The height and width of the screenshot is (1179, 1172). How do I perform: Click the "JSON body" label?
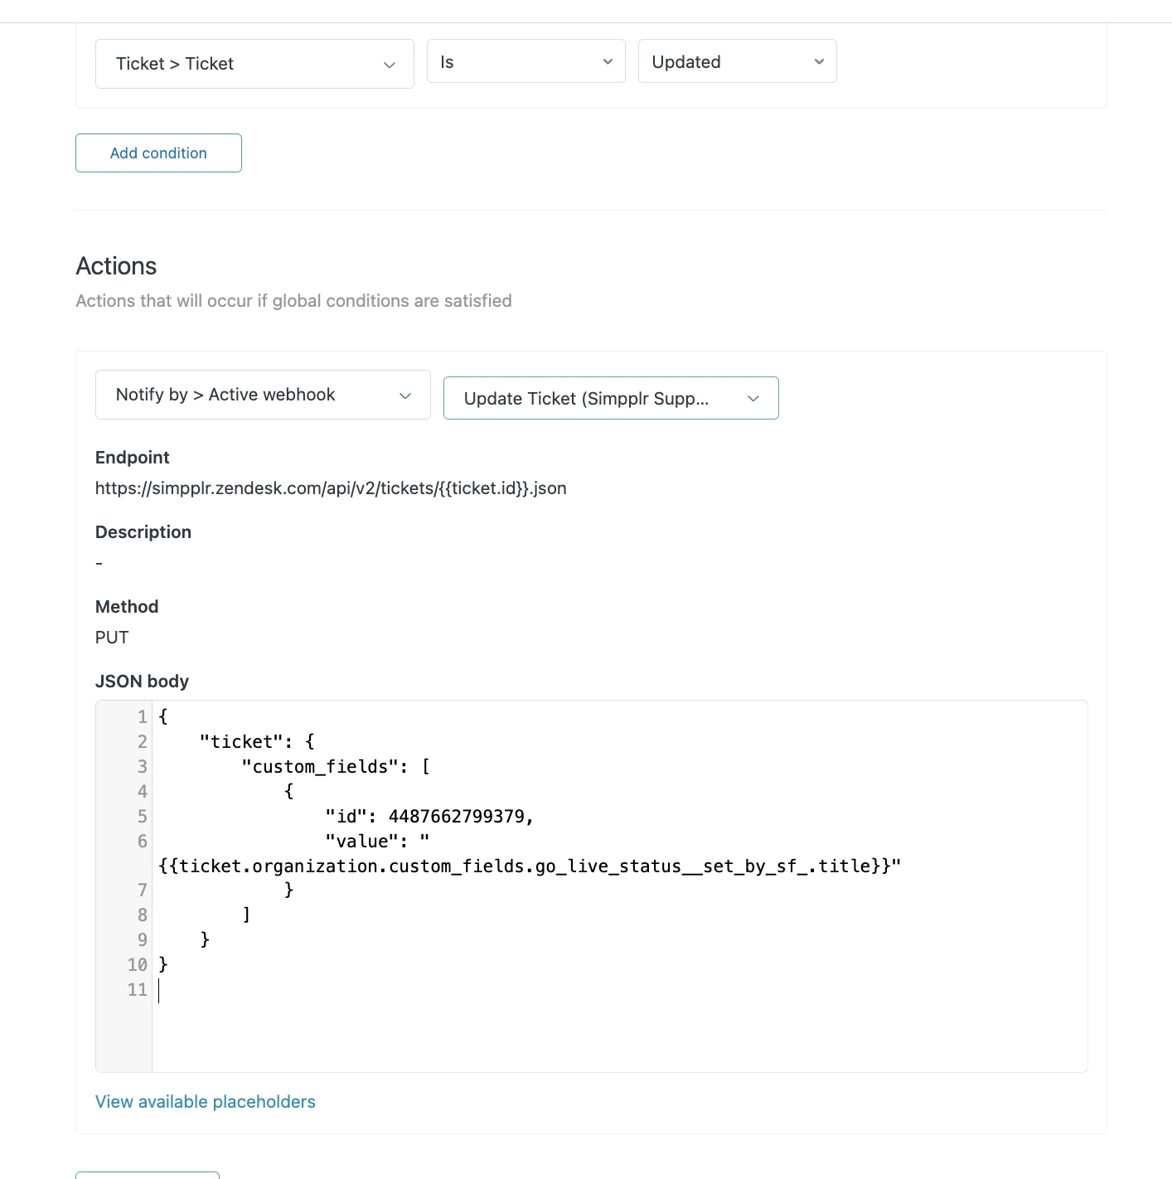click(x=142, y=682)
